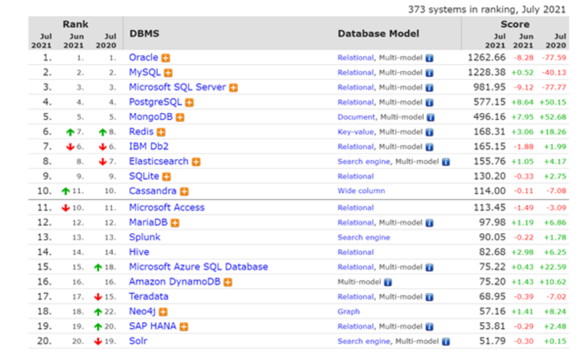Open the MongoDB system page link
This screenshot has height=356, width=587.
coord(151,117)
